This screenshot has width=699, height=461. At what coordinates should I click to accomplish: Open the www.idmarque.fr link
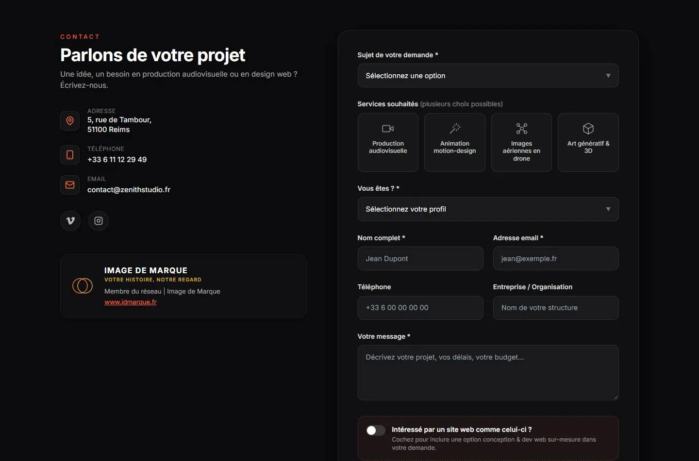tap(131, 302)
